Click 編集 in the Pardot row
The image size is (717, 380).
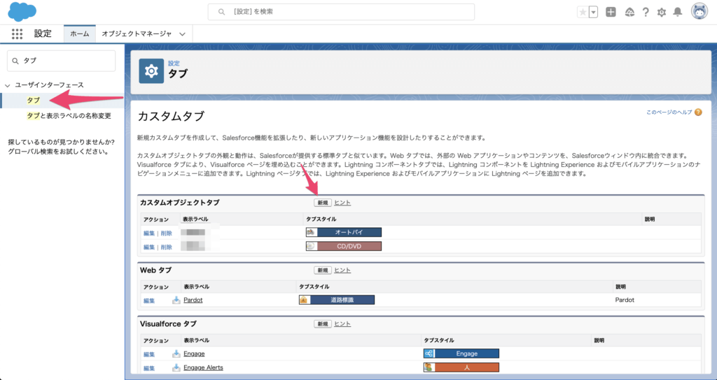149,300
